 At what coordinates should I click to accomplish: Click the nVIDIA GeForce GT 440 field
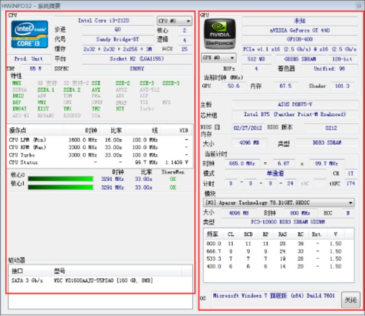point(300,30)
